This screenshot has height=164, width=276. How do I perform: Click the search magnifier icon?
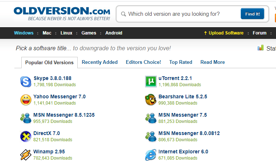[x=123, y=14]
